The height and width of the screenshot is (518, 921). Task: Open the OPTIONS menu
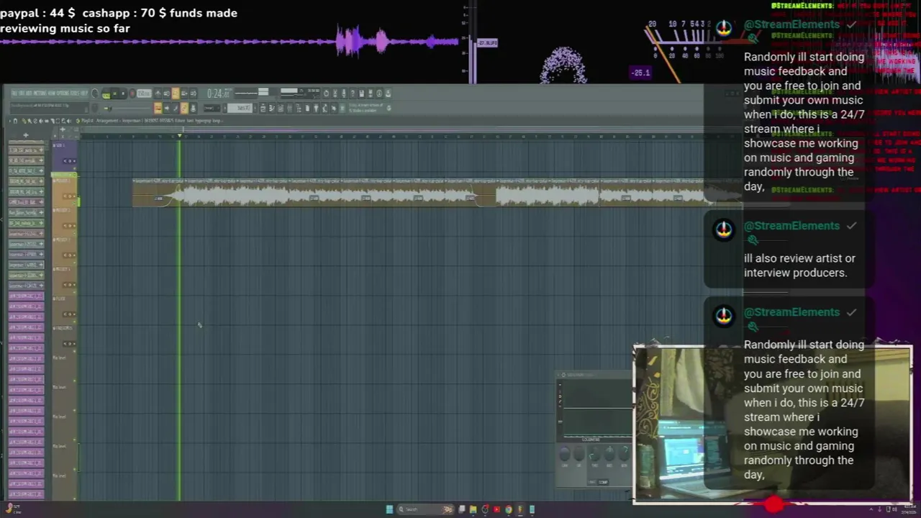point(63,94)
